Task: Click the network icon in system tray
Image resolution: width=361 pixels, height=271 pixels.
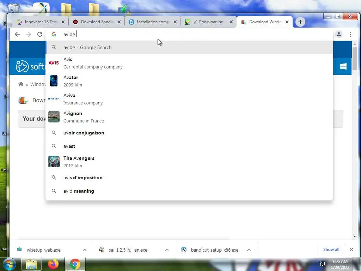Action: (x=322, y=264)
